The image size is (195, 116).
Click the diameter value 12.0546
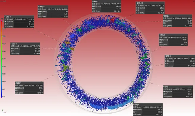40,93
